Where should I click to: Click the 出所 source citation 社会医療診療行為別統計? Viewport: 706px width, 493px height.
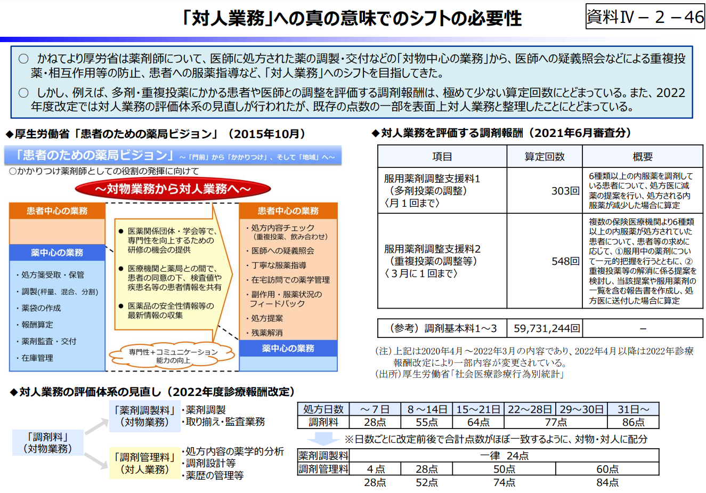469,374
